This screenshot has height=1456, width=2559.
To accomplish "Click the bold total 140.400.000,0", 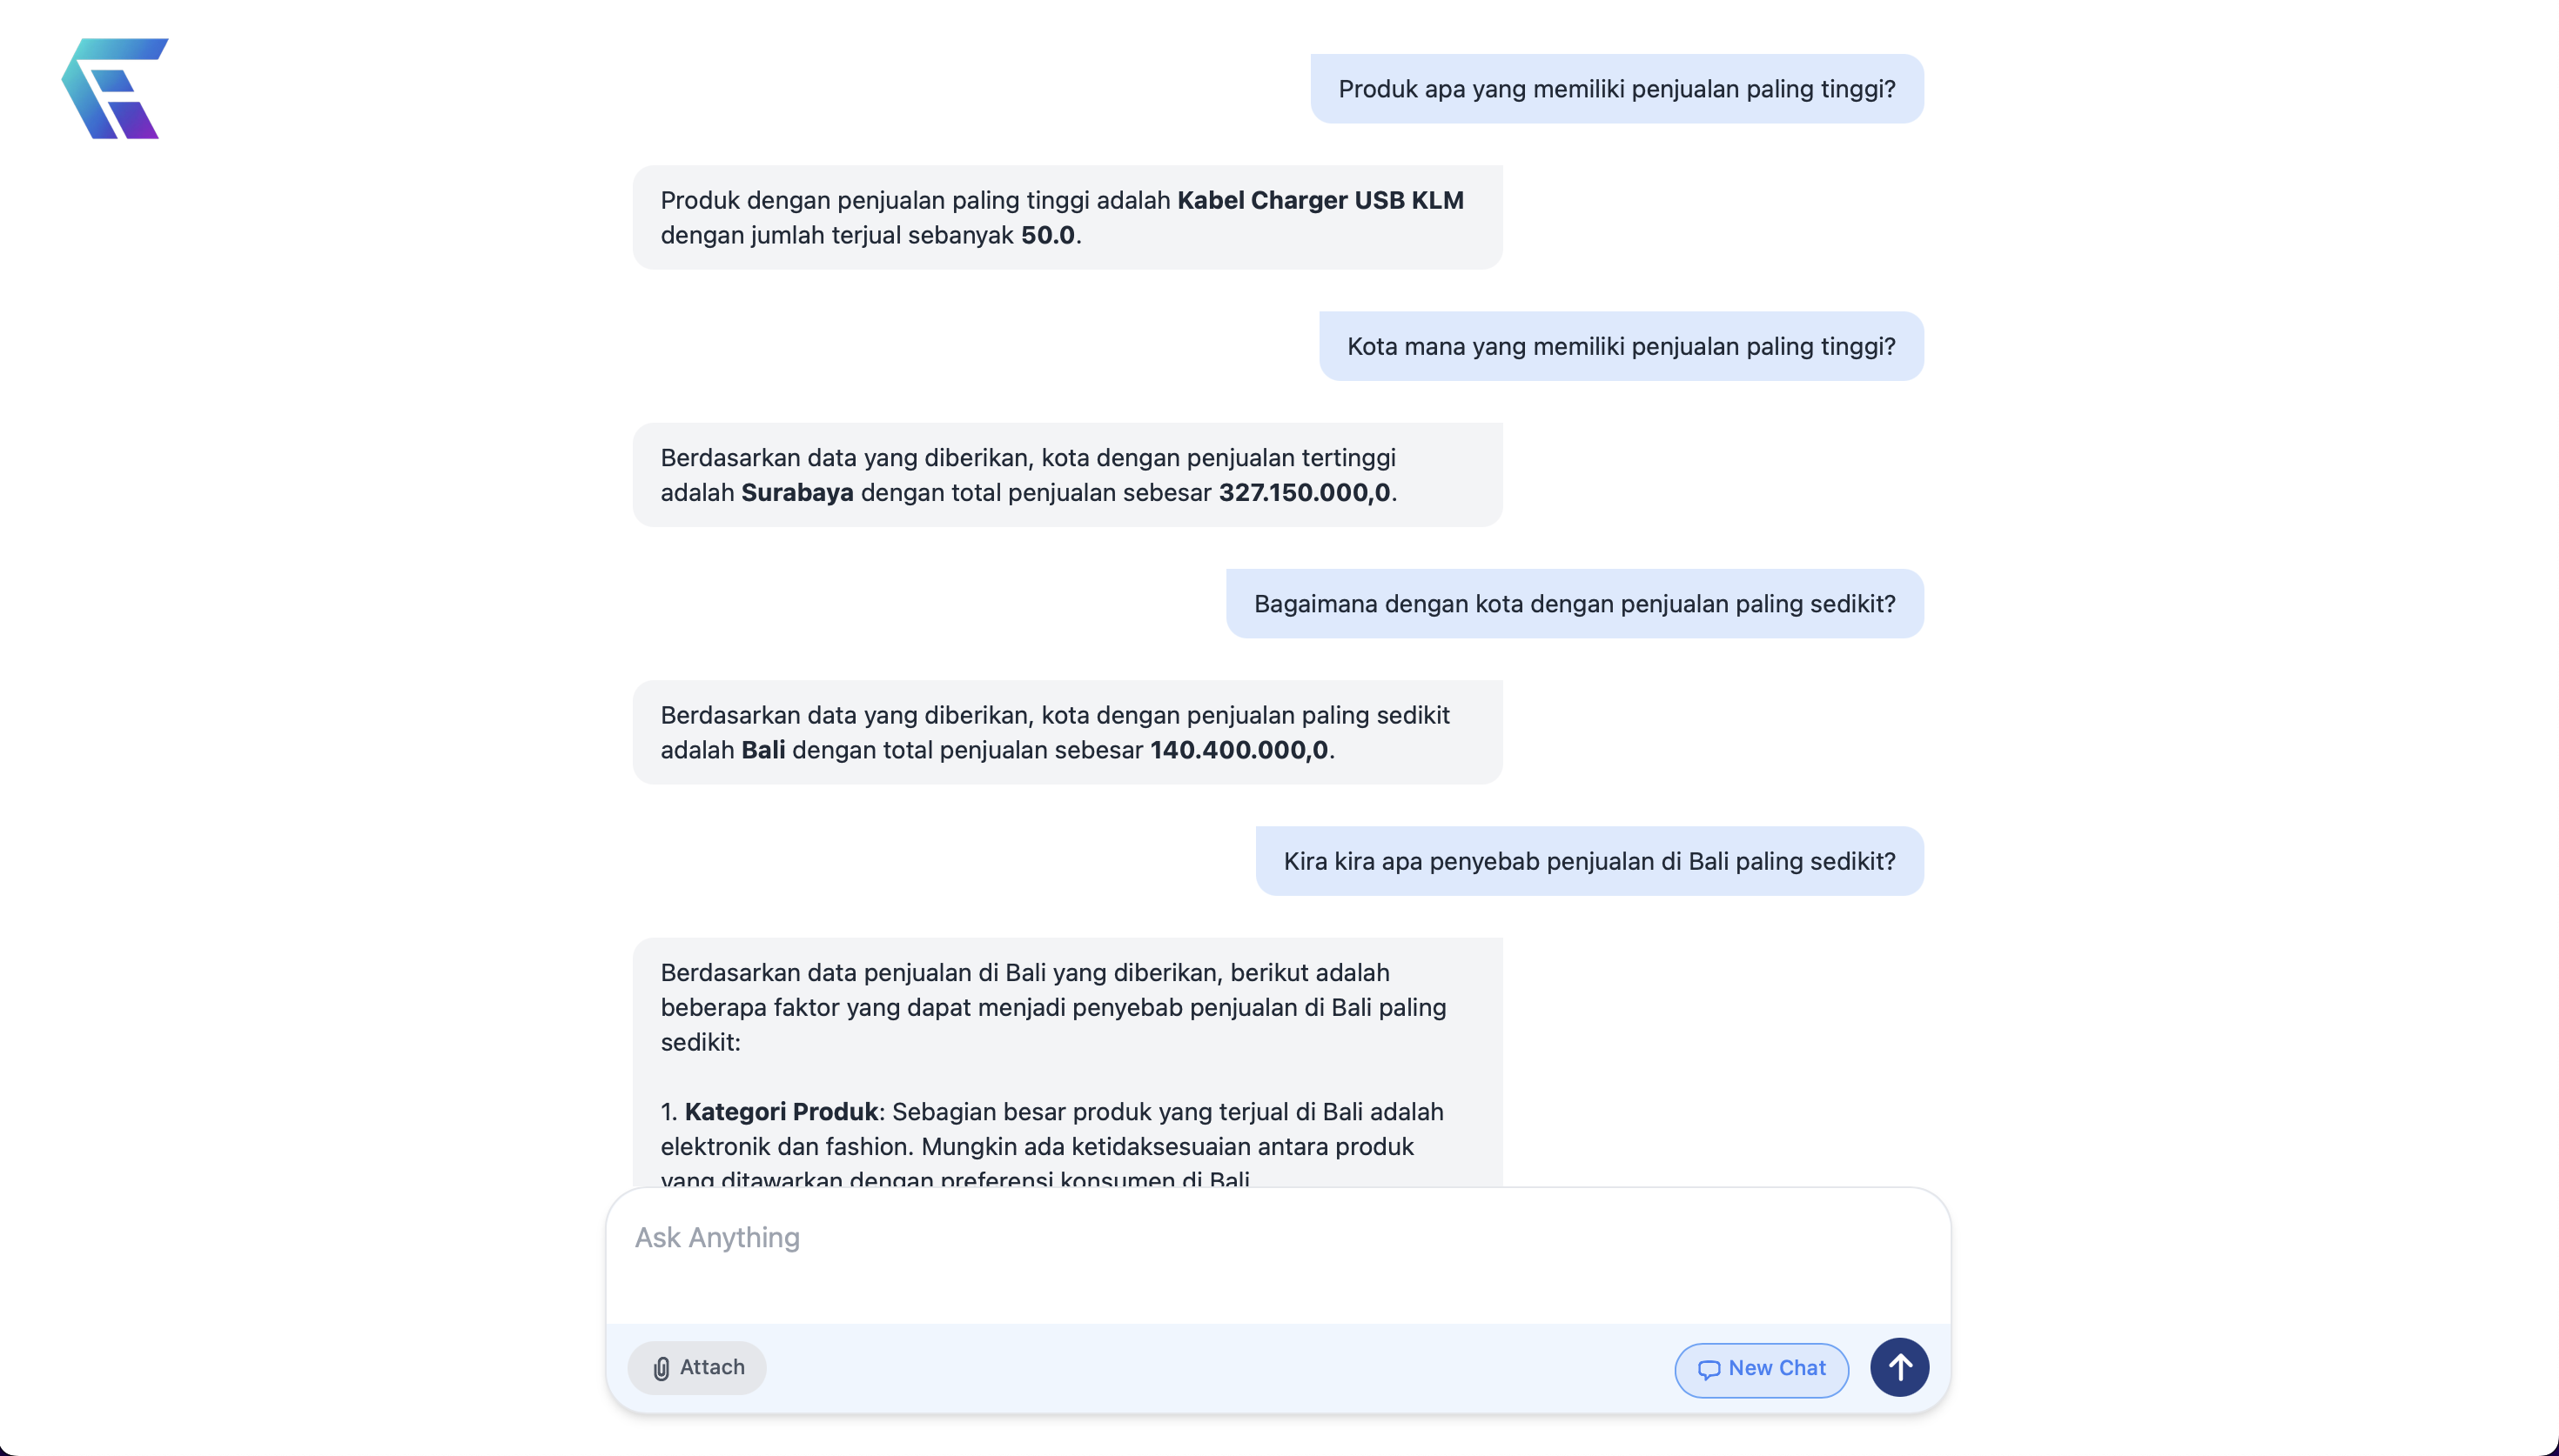I will click(1239, 750).
